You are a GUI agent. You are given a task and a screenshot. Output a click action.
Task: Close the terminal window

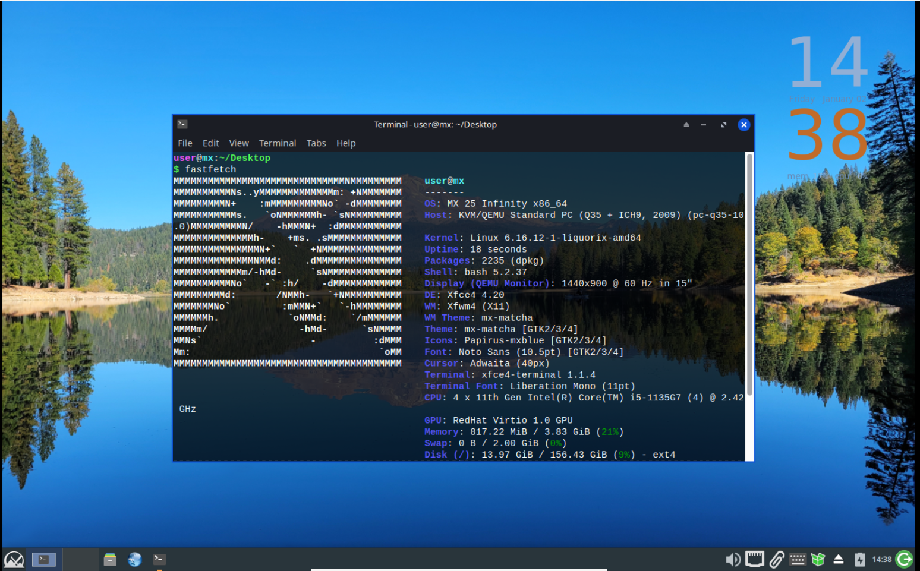click(x=744, y=125)
